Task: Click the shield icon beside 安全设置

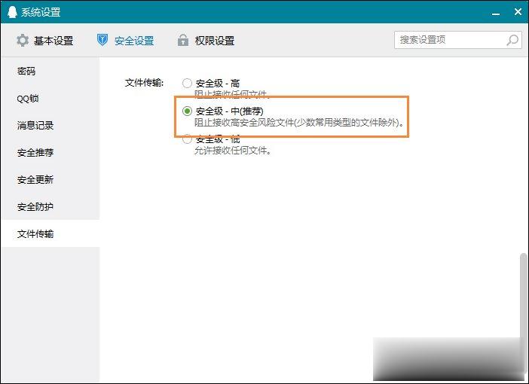Action: click(x=102, y=40)
